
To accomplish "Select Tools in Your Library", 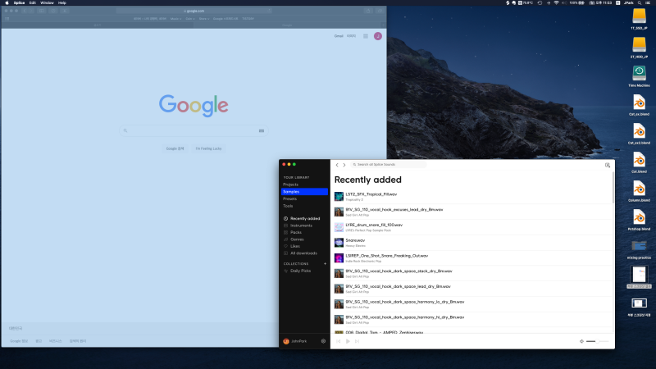I will click(x=288, y=206).
